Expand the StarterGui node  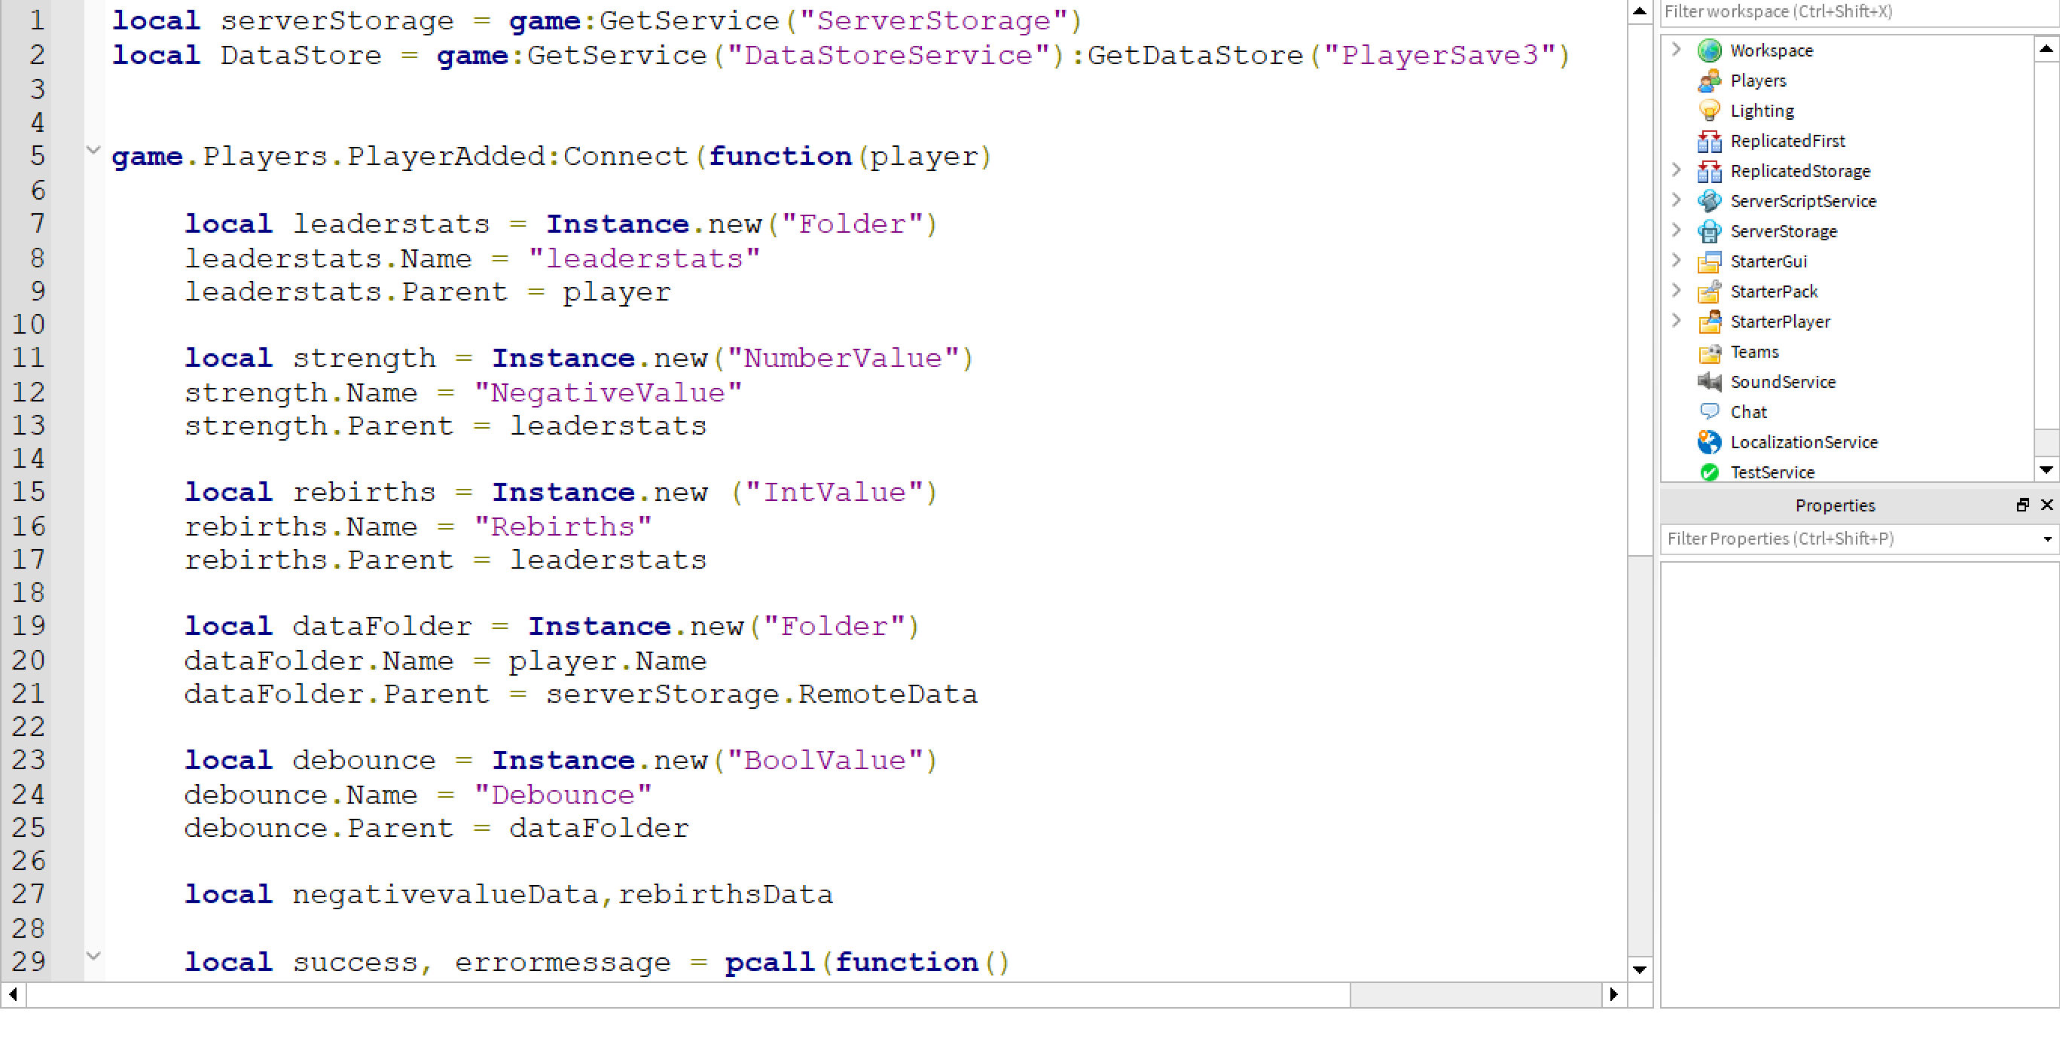click(x=1676, y=261)
